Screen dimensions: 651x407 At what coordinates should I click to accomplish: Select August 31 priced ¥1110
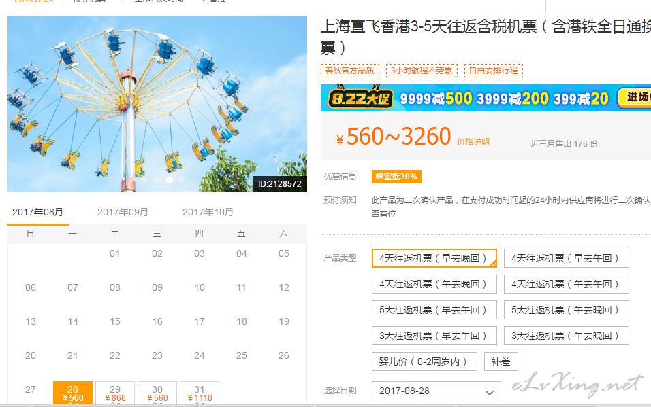pos(200,393)
